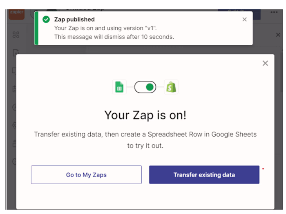Viewport: 286px width, 214px height.
Task: Dismiss the Zap published notification
Action: (x=244, y=19)
